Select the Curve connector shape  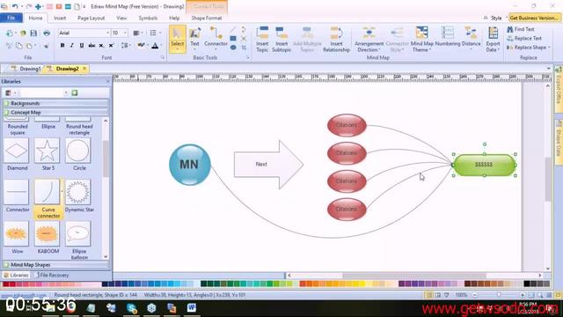point(48,198)
